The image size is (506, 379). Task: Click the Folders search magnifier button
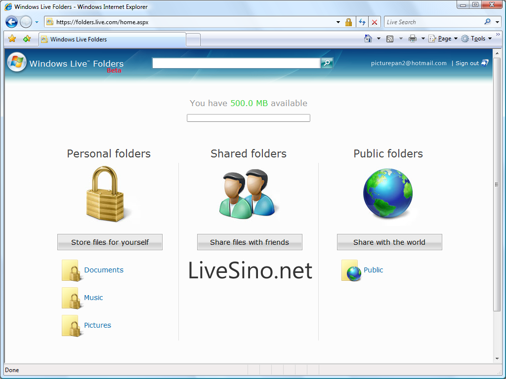click(327, 63)
